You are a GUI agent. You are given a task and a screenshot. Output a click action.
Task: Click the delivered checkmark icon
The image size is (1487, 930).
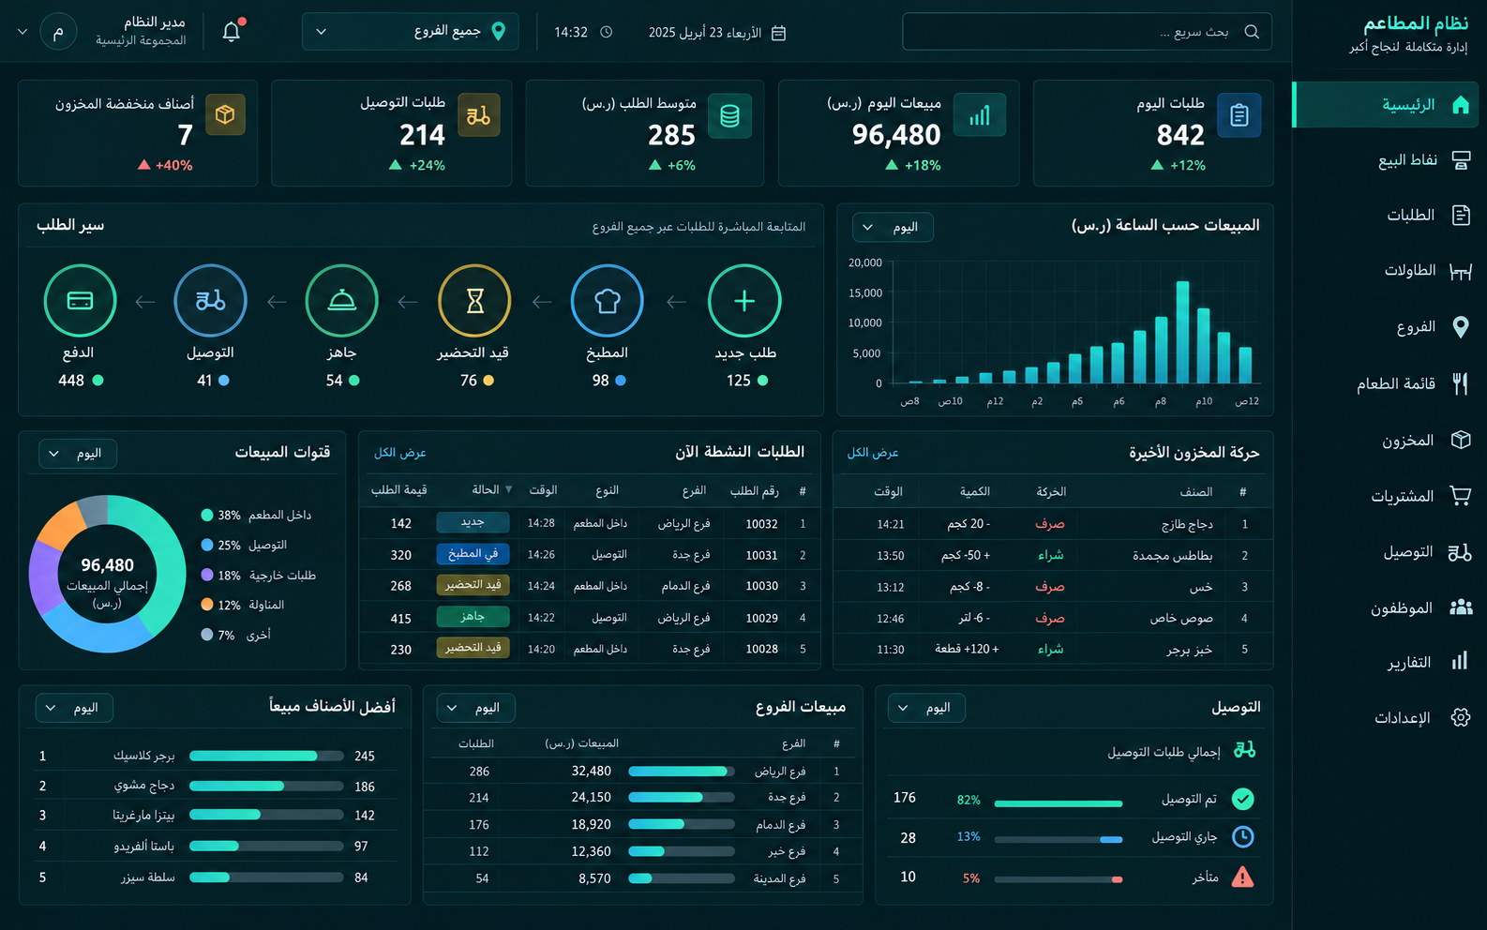(1242, 799)
